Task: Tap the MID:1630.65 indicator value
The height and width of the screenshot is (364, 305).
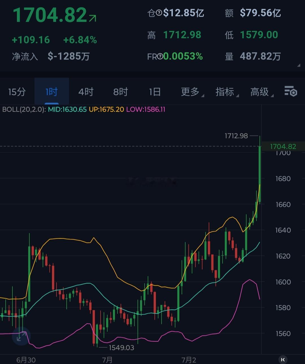Action: coord(67,109)
